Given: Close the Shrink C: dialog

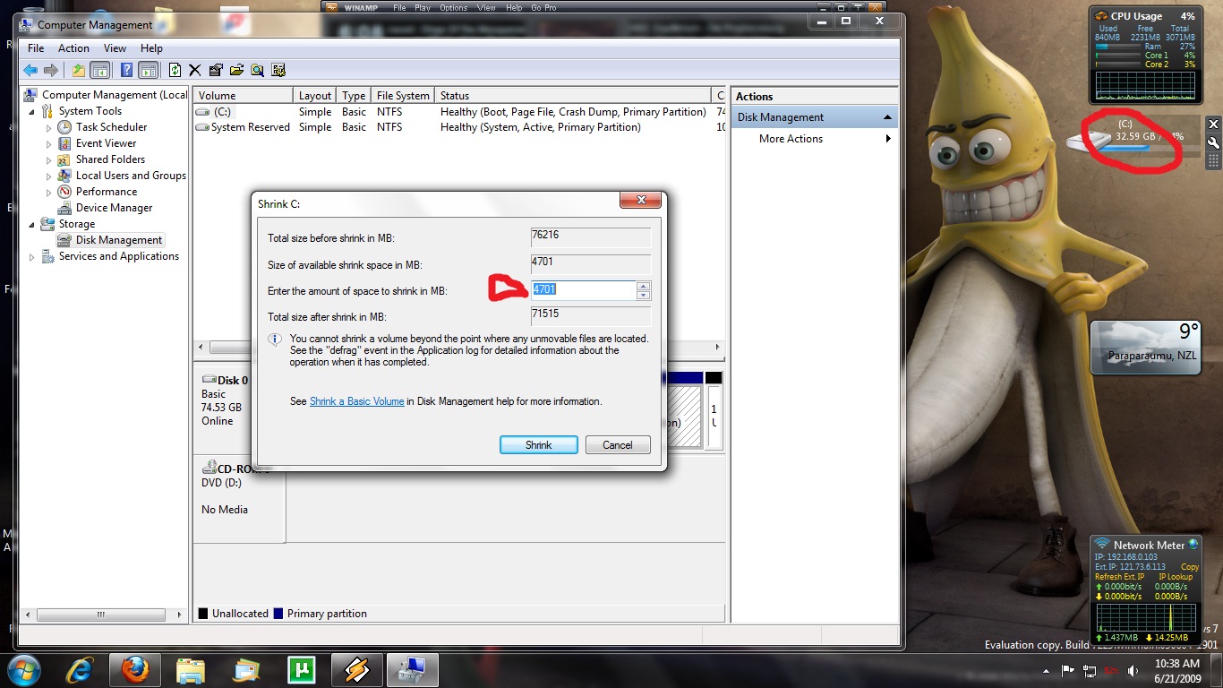Looking at the screenshot, I should (x=641, y=201).
